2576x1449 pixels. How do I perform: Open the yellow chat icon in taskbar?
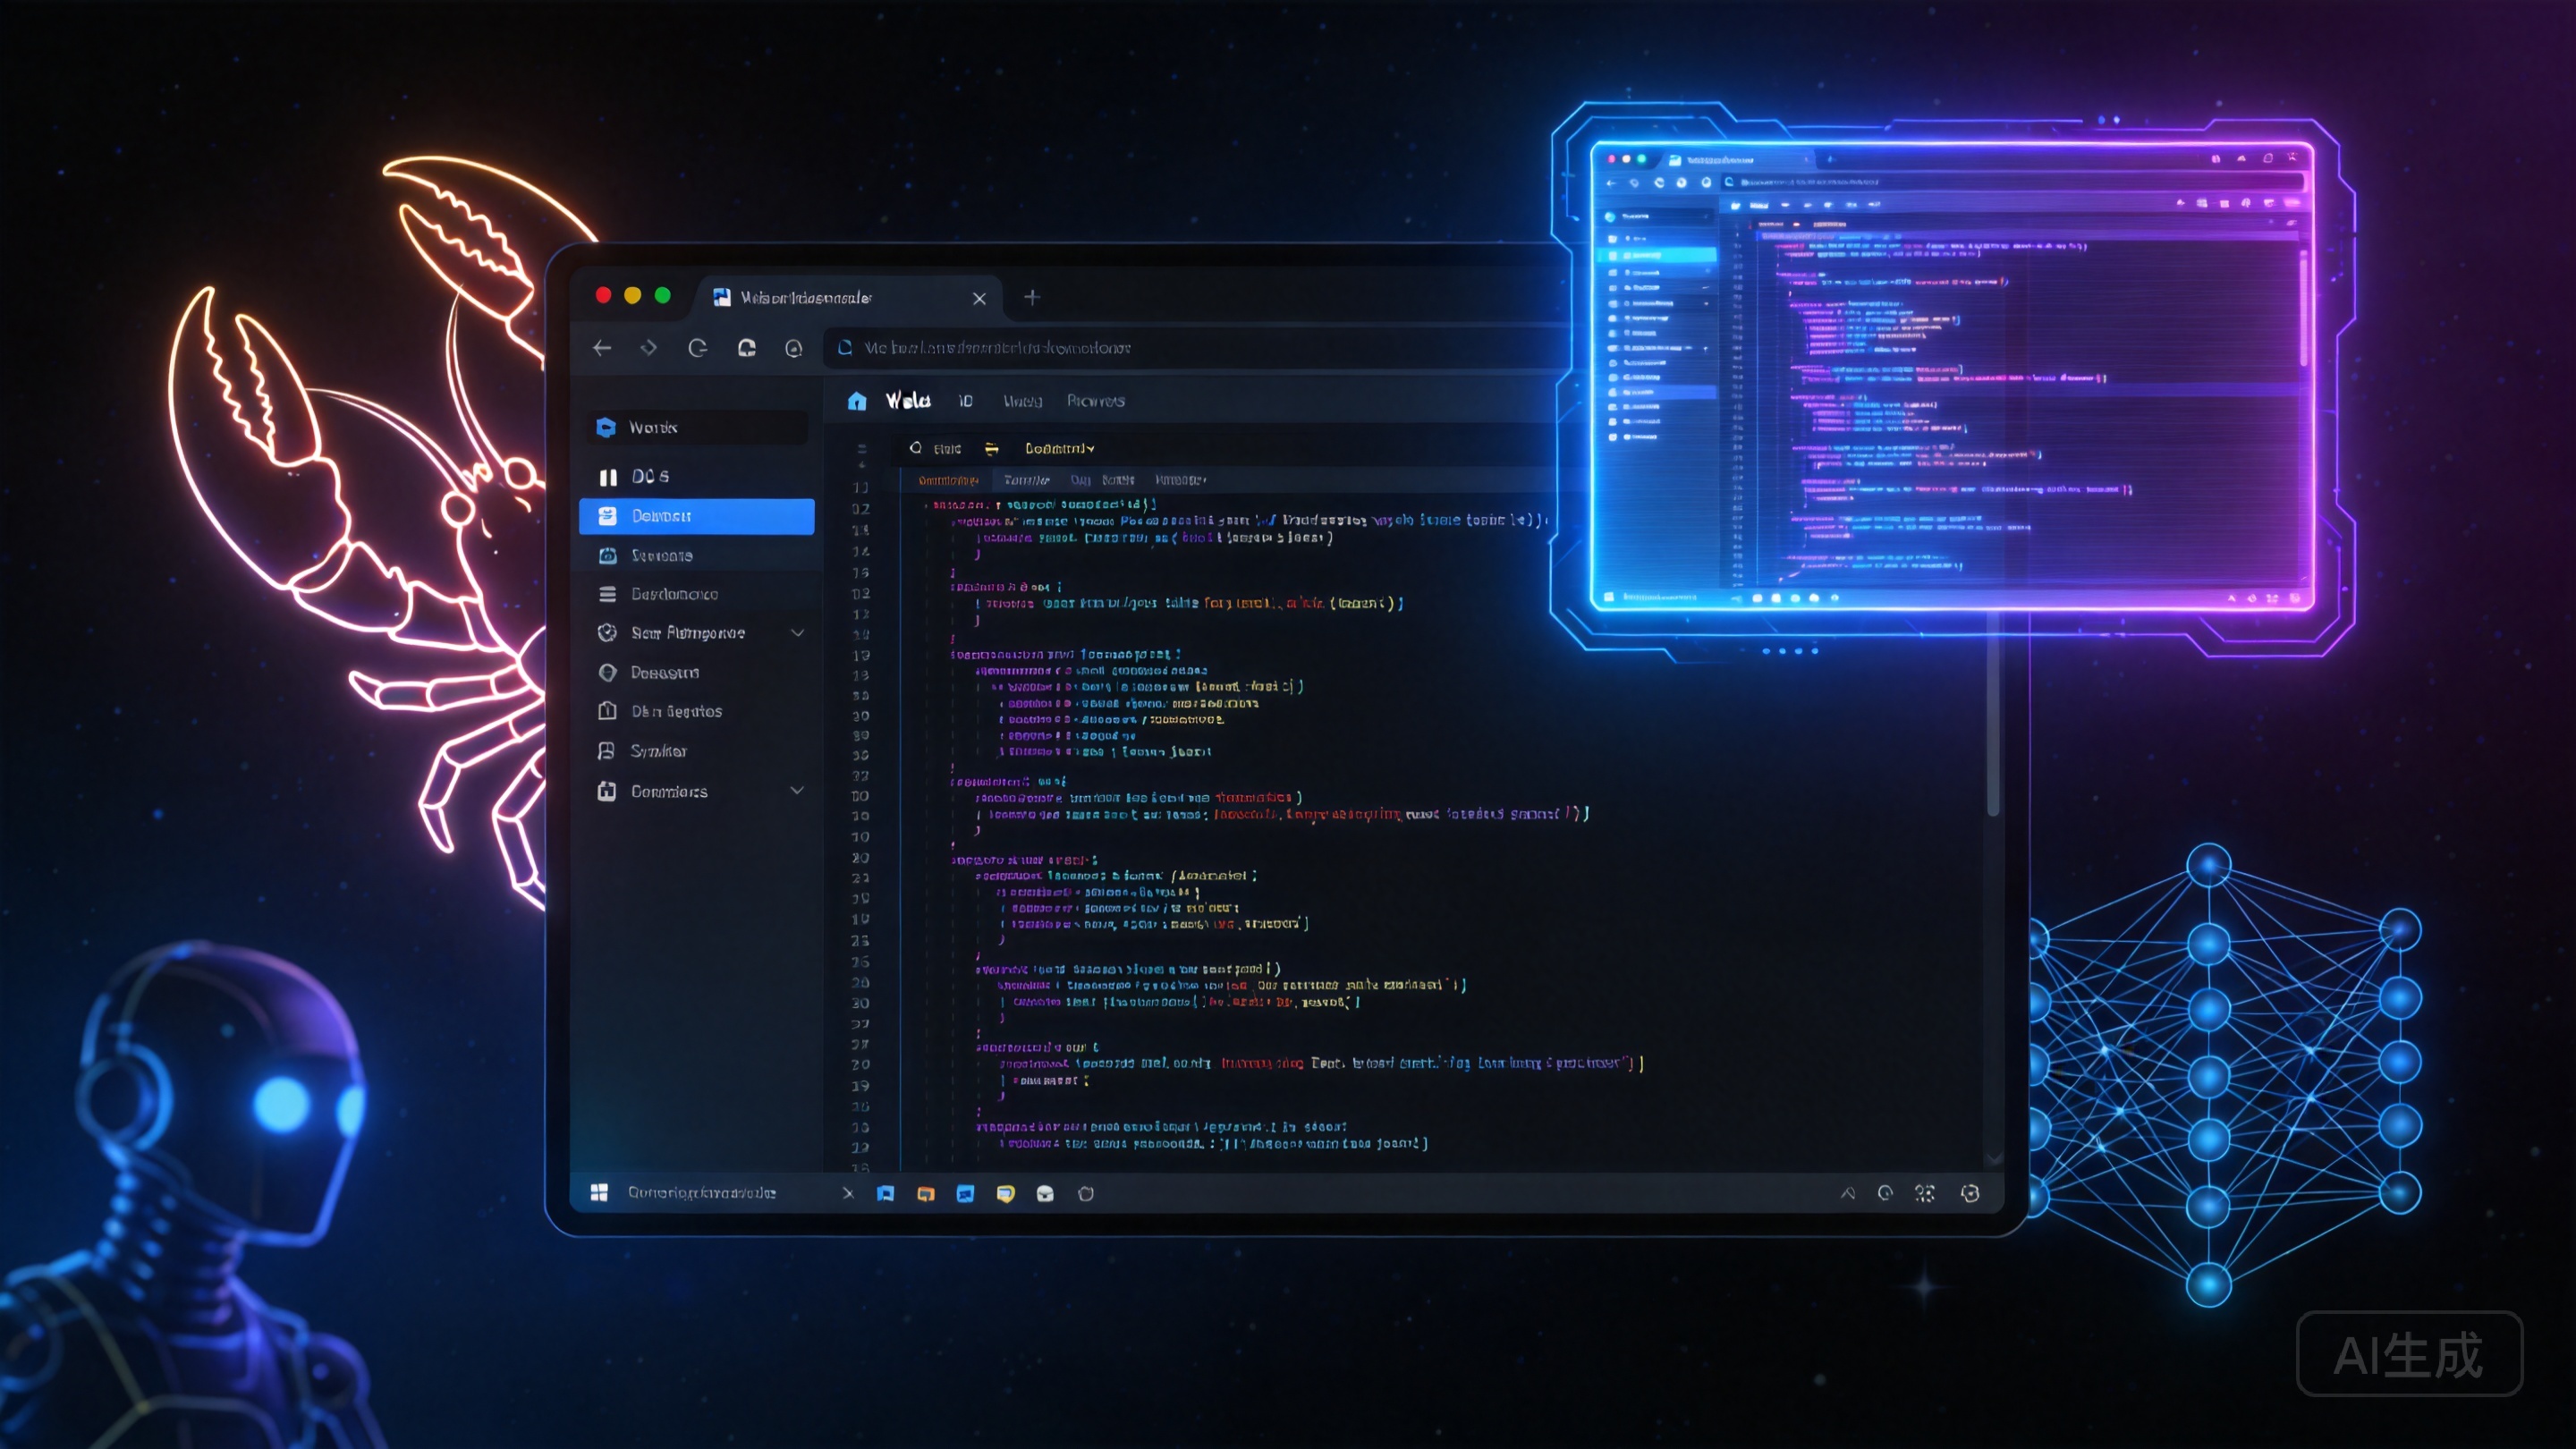coord(1005,1193)
